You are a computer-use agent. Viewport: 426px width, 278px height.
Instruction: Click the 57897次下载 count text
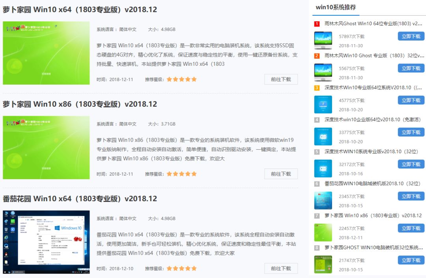pos(351,36)
